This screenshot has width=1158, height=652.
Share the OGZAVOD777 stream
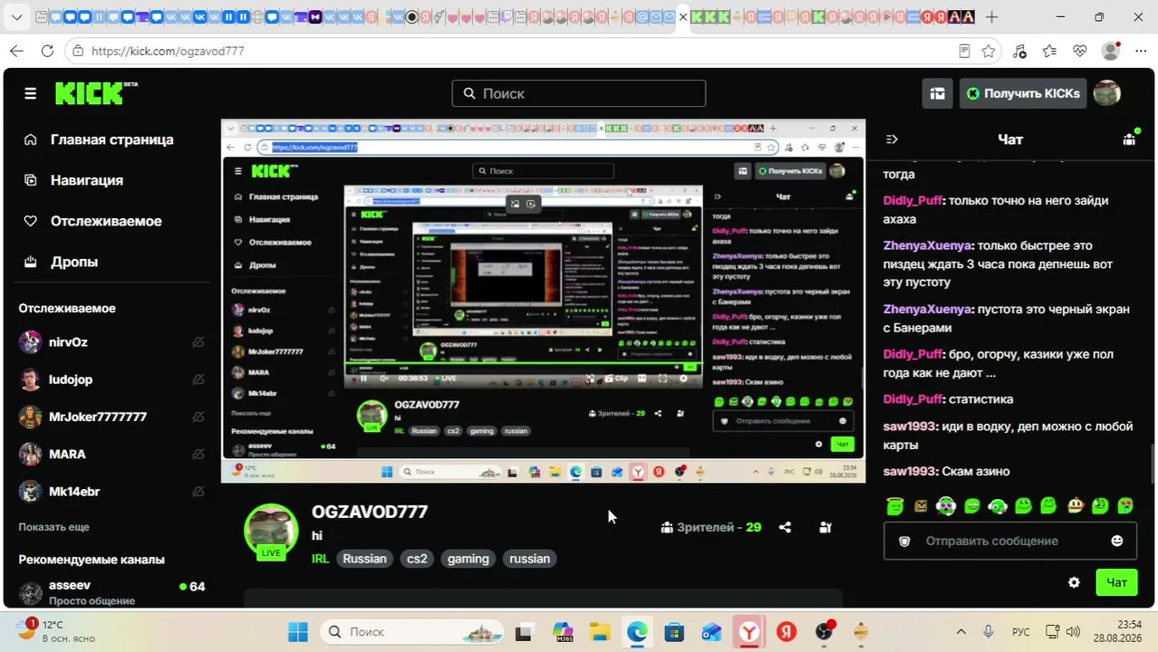pyautogui.click(x=785, y=527)
